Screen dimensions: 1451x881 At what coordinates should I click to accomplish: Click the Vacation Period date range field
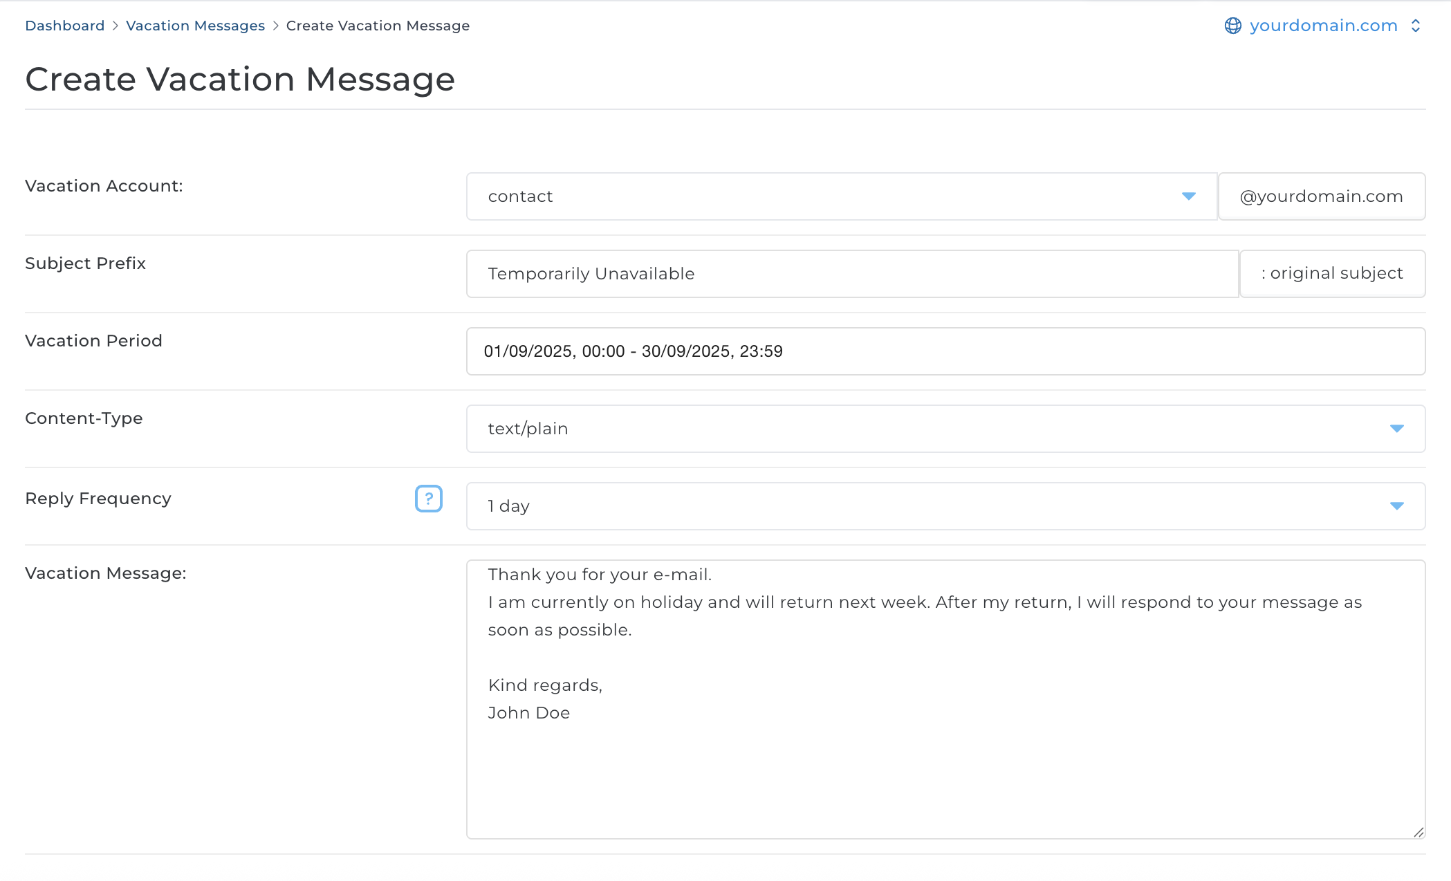click(x=945, y=351)
